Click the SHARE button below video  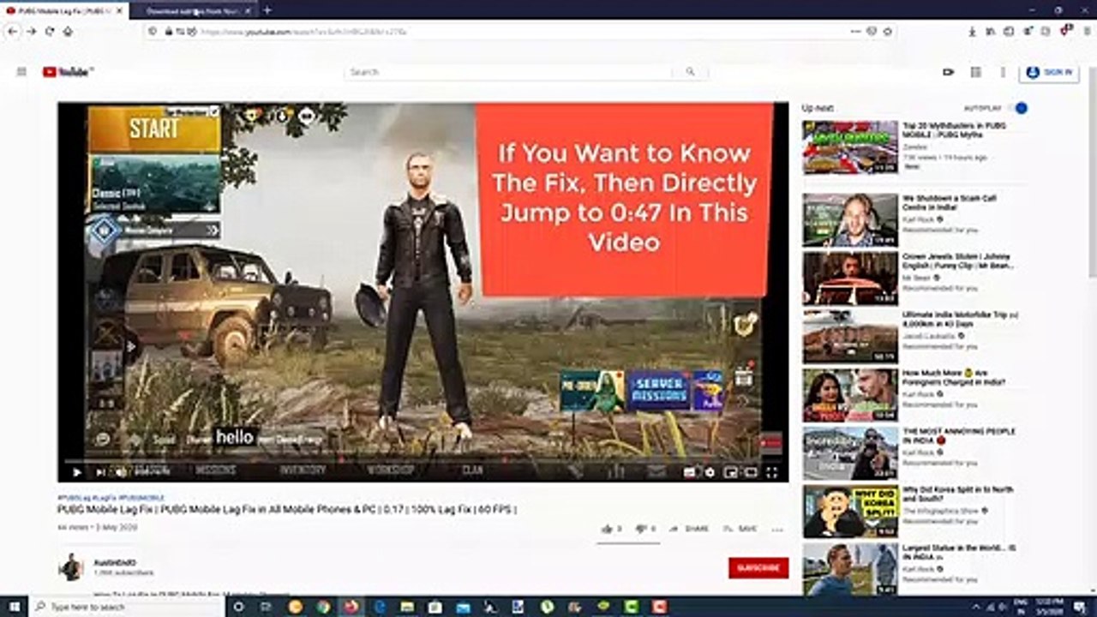(x=691, y=529)
